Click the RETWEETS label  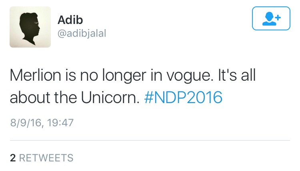[46, 158]
